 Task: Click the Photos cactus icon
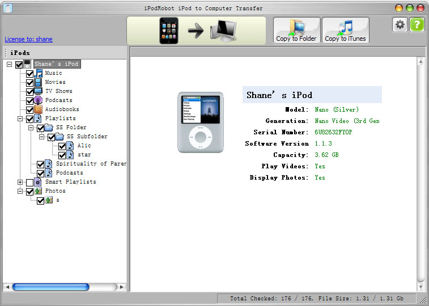pyautogui.click(x=39, y=191)
